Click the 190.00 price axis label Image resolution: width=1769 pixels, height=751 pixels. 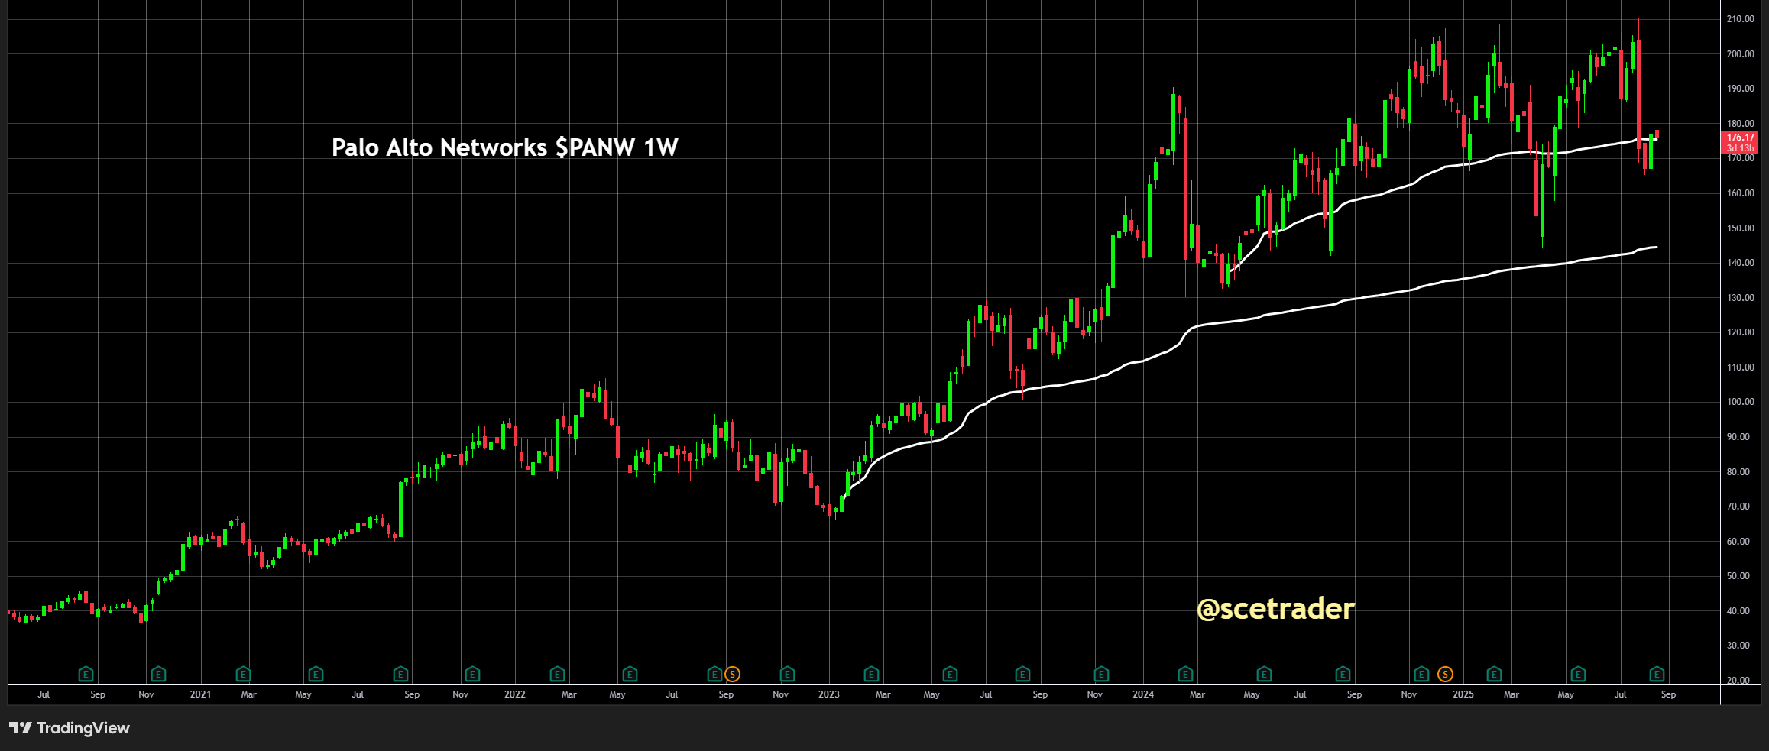point(1741,89)
